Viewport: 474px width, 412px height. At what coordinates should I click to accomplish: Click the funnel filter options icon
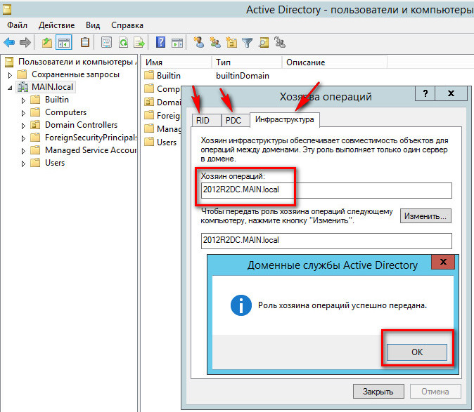tap(248, 43)
